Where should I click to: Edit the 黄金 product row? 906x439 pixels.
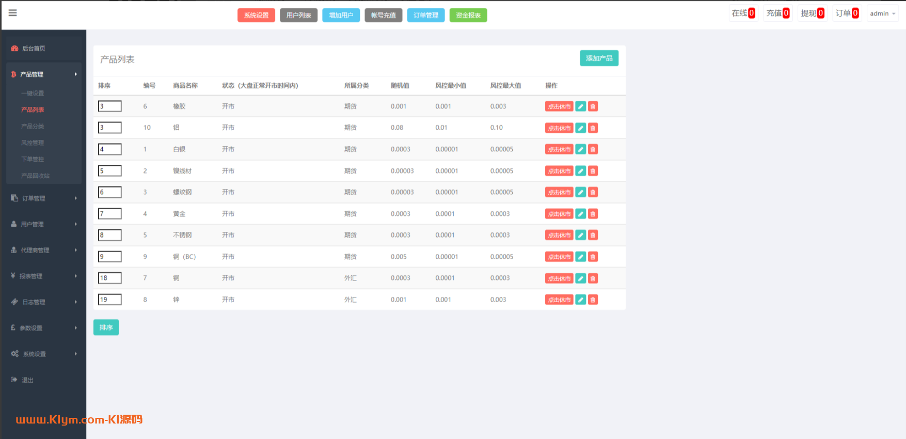581,214
